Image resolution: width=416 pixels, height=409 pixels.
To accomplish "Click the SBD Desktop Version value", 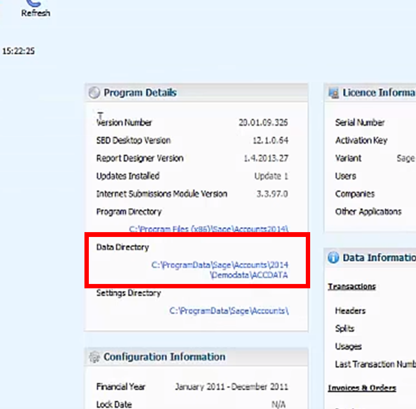I will click(x=270, y=141).
